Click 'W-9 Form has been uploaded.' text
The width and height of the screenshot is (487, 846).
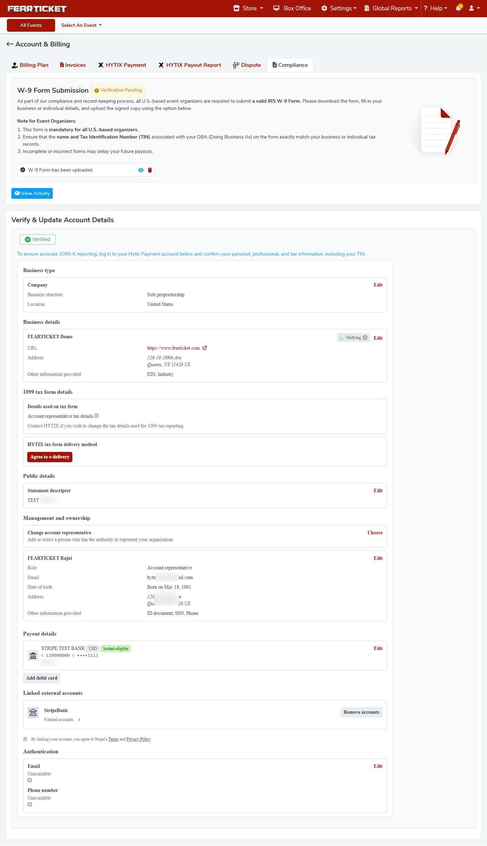[x=61, y=170]
